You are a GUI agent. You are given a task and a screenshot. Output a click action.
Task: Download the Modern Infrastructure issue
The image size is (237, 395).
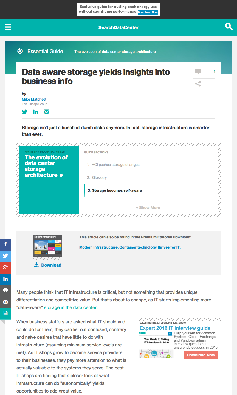48,265
